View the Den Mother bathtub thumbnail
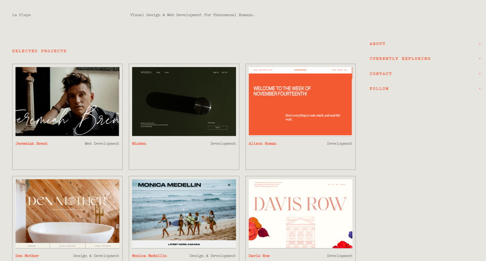Screen dimensions: 486x261 (x=67, y=214)
